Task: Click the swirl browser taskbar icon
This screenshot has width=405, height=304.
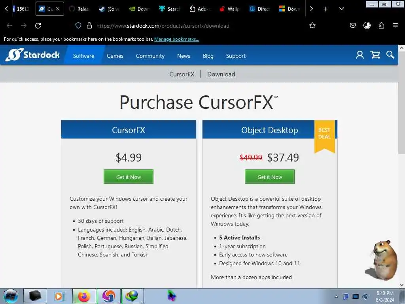Action: (109, 296)
